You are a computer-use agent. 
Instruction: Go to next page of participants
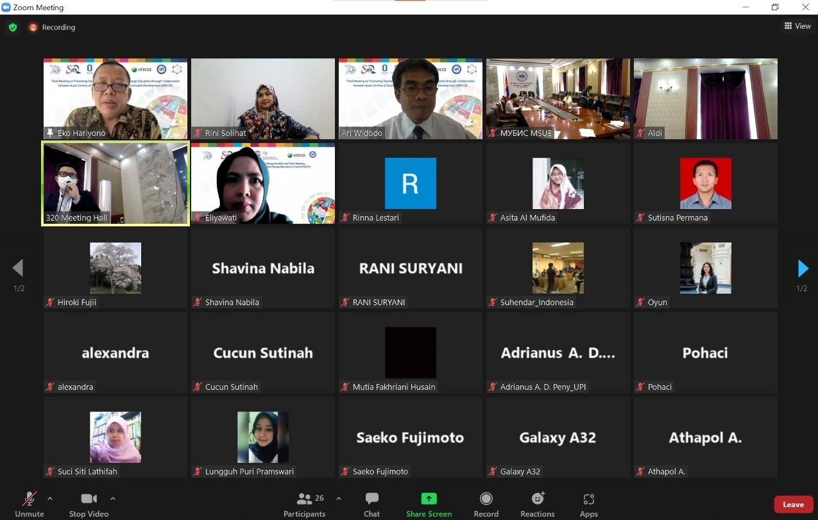coord(802,268)
